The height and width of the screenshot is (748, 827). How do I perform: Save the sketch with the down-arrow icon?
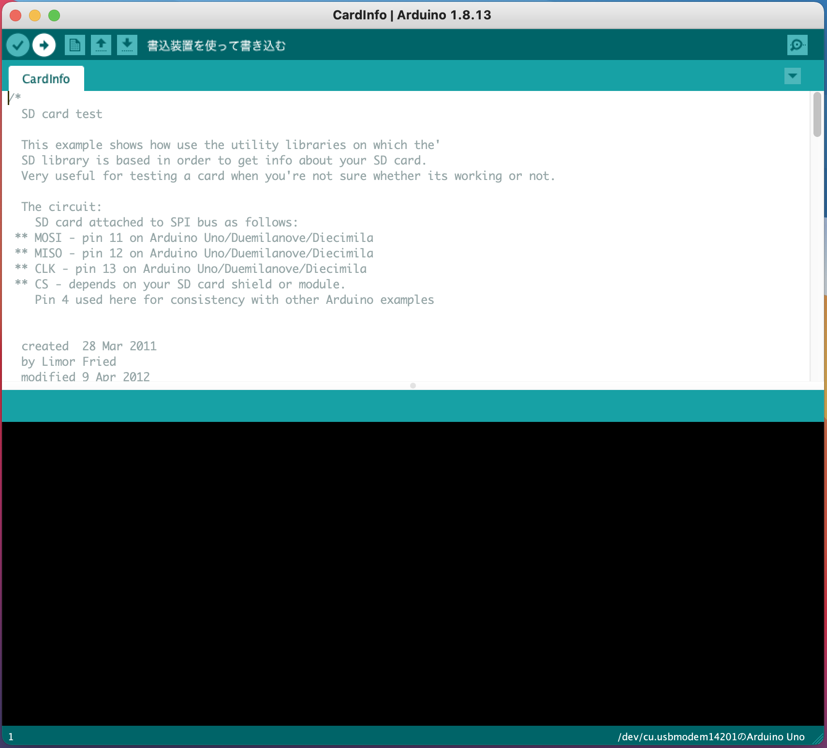(127, 45)
